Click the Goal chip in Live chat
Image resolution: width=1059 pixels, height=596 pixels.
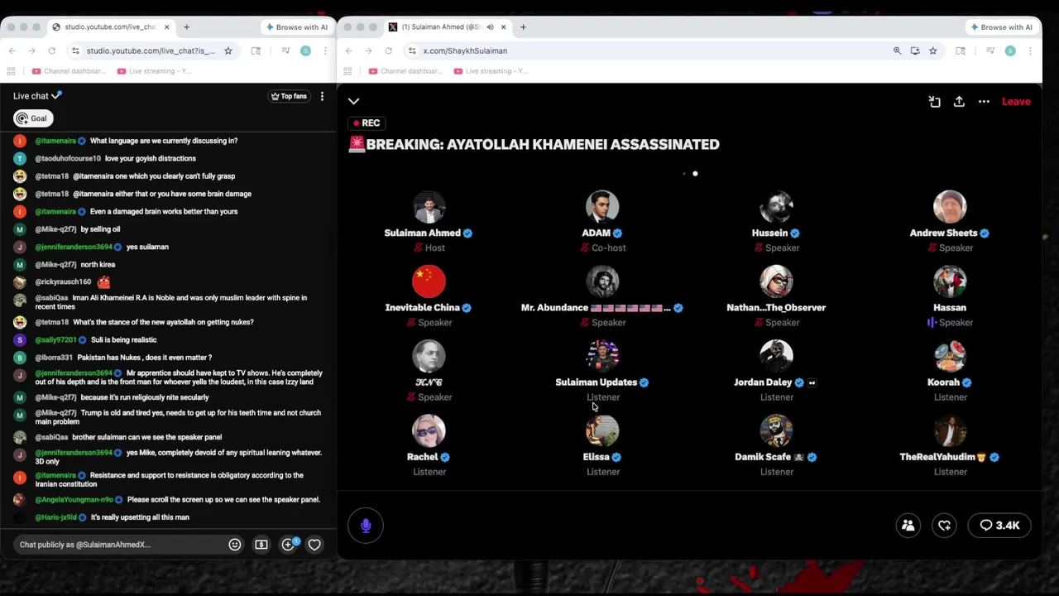(33, 118)
